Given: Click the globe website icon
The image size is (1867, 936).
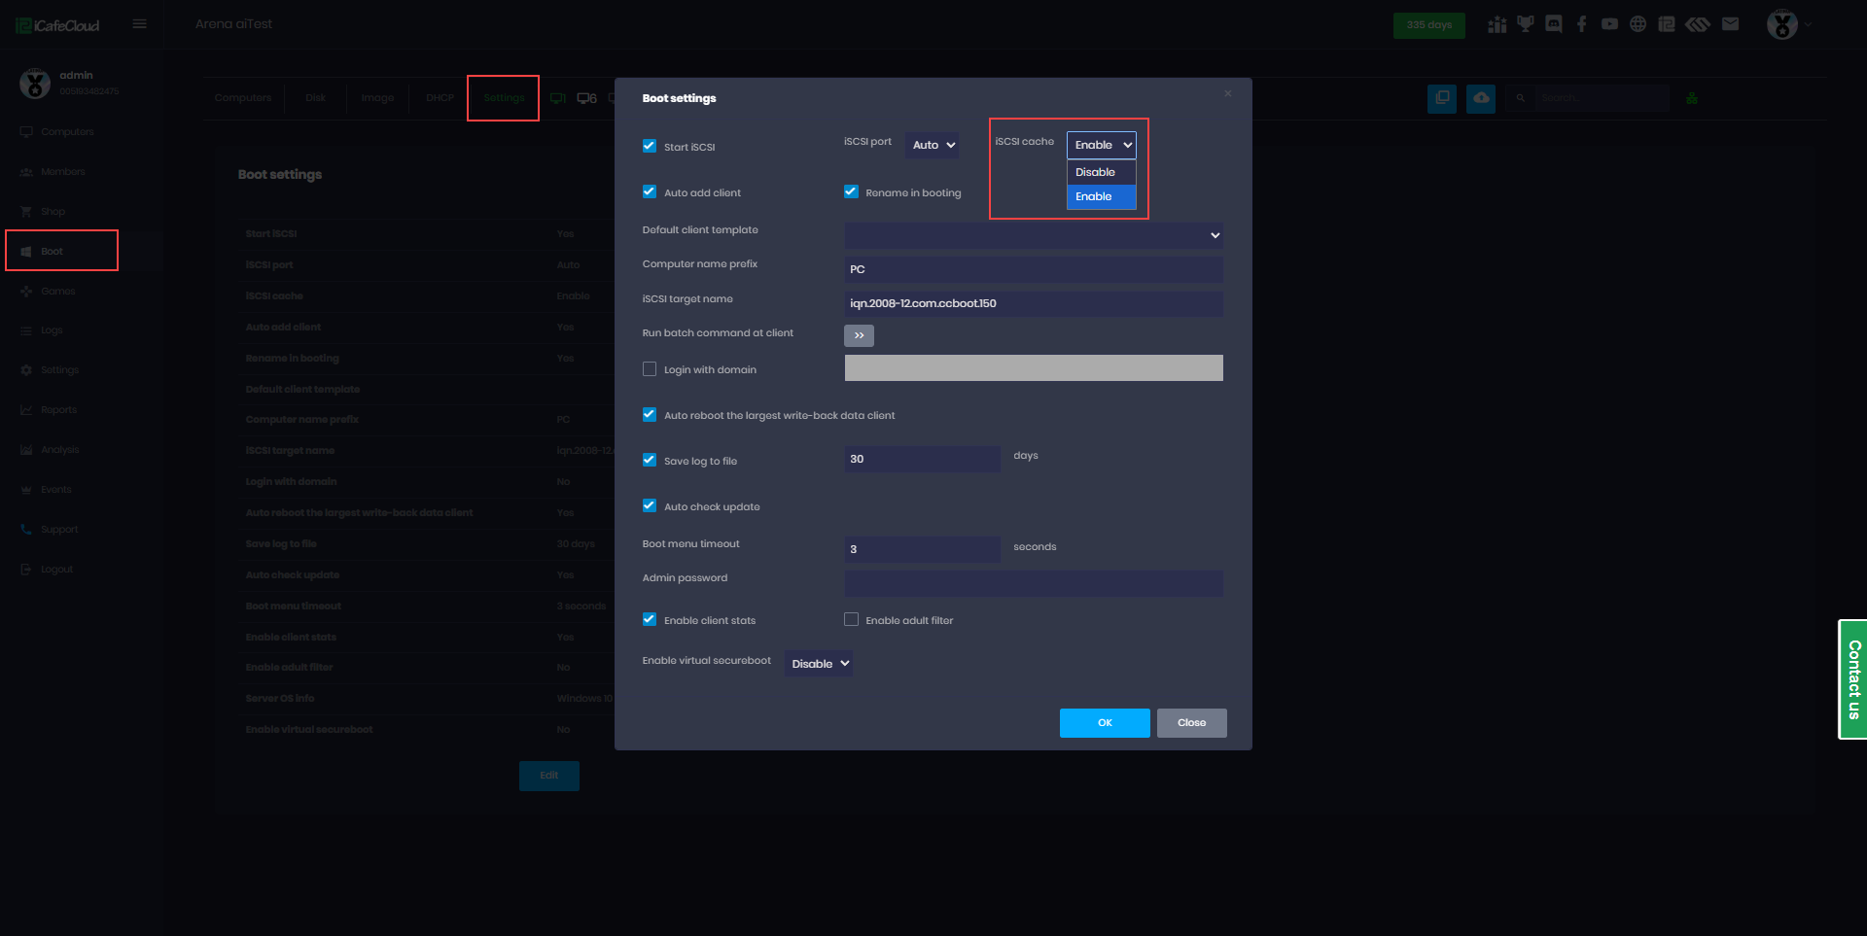Looking at the screenshot, I should (x=1638, y=24).
